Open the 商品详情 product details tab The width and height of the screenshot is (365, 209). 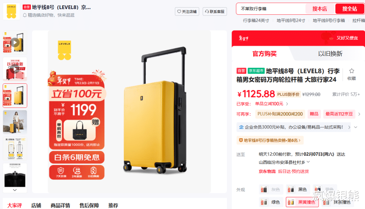pos(60,205)
